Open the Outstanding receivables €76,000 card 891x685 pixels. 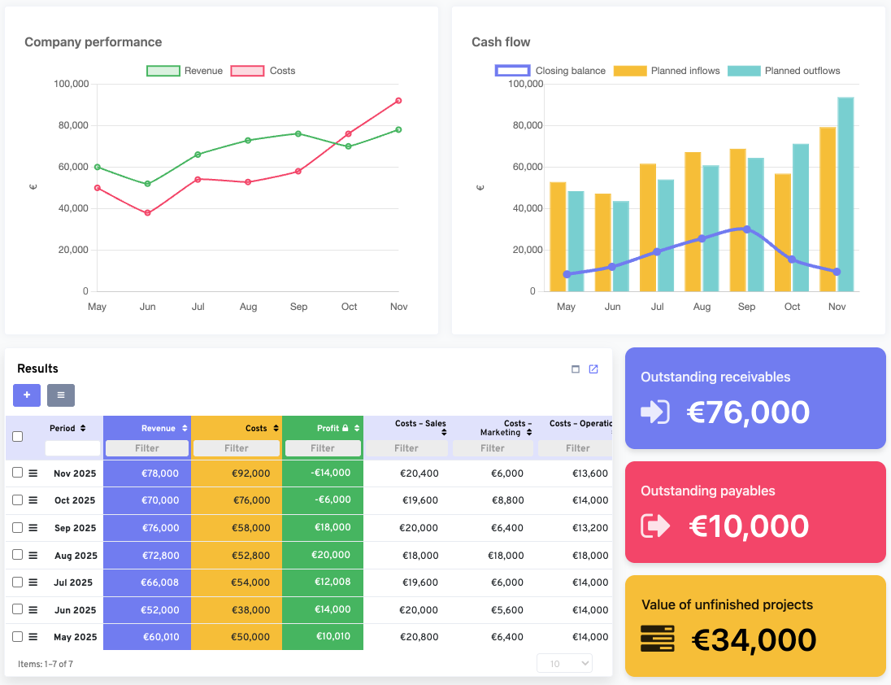point(755,398)
